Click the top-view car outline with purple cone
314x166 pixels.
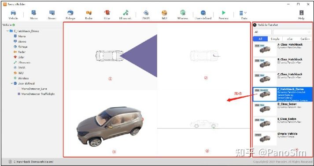point(109,55)
